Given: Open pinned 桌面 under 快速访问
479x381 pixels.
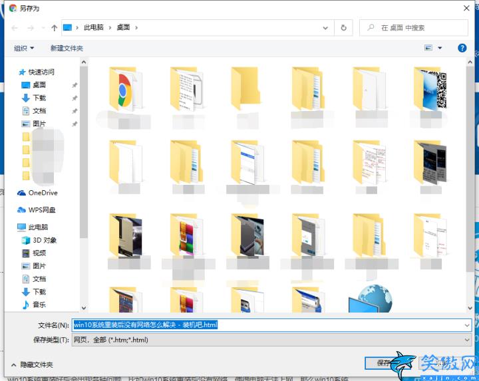Looking at the screenshot, I should (34, 85).
